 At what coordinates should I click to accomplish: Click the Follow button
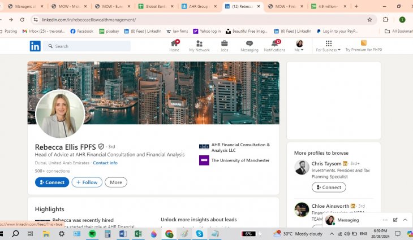point(87,182)
